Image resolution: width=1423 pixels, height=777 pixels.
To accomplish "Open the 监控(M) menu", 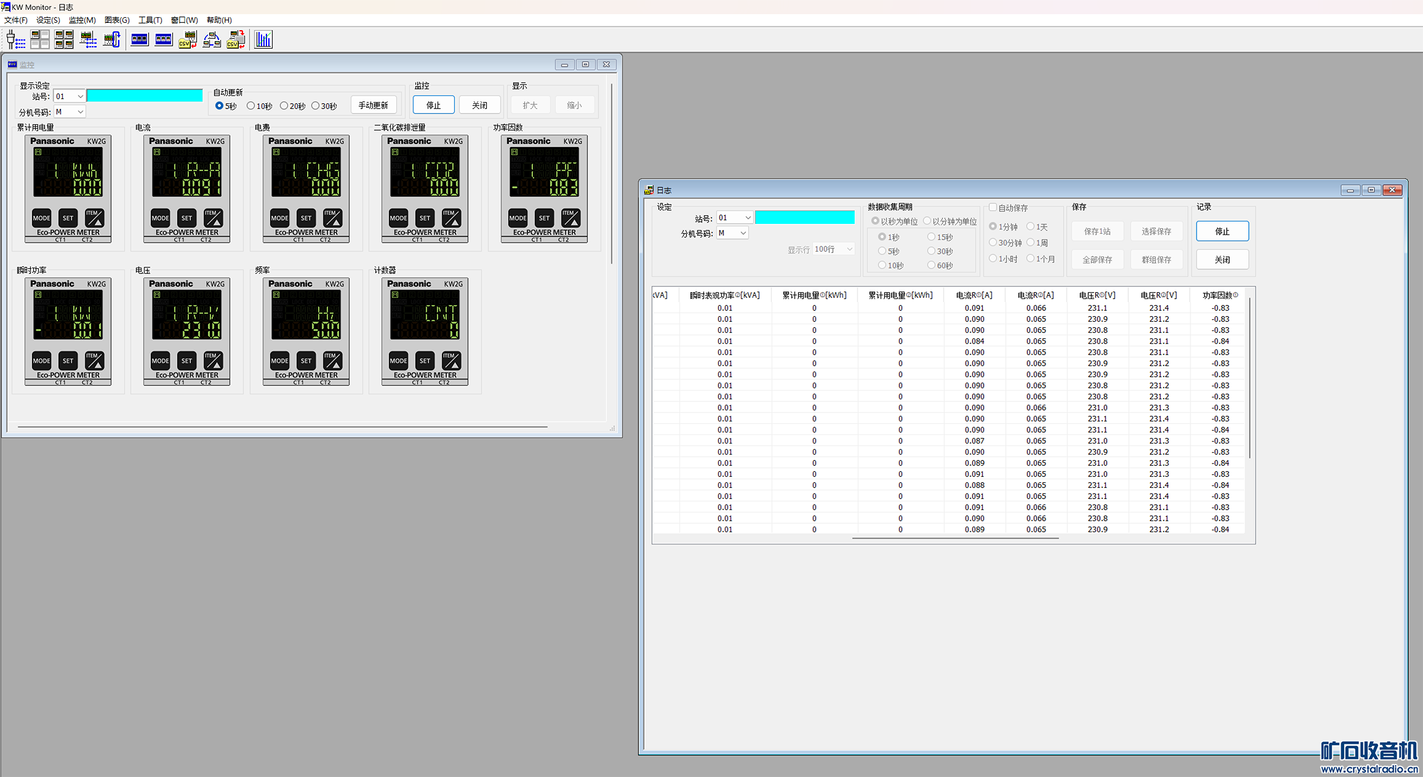I will click(82, 20).
